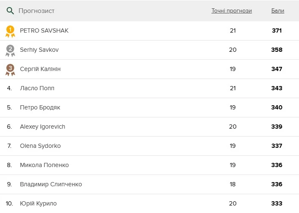Select Ласло Попп in fourth place
The width and height of the screenshot is (299, 213).
pyautogui.click(x=37, y=89)
